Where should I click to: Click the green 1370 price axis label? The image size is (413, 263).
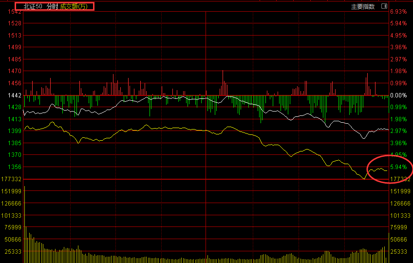pos(15,155)
